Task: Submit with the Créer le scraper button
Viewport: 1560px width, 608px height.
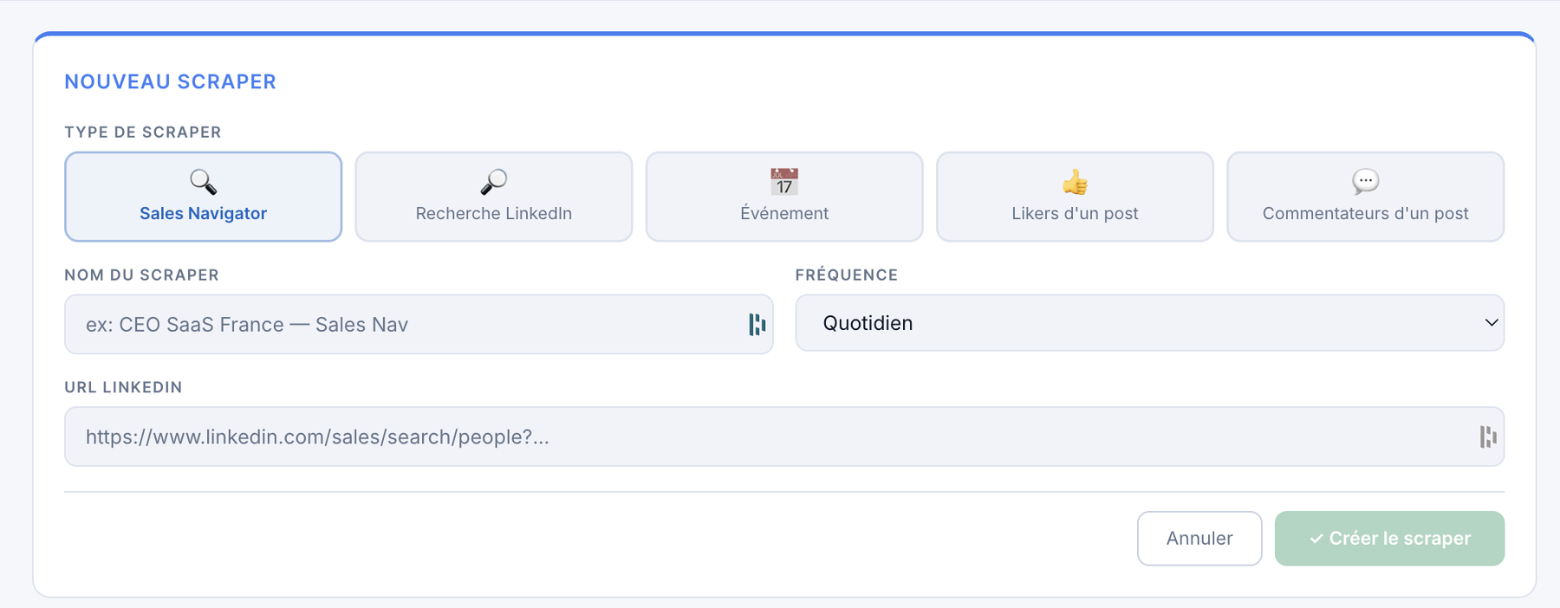Action: (1389, 539)
